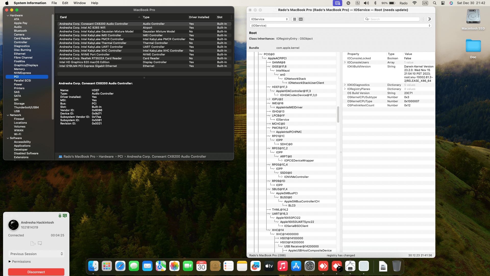Click Spotlight search magnifier in menu bar
This screenshot has height=276, width=490.
pos(434,3)
